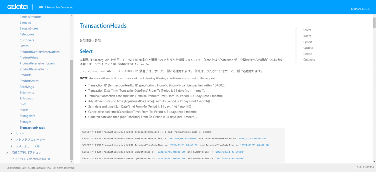The image size is (376, 172).
Task: Click the Adjustment date and time bullet
Action: [x=149, y=101]
